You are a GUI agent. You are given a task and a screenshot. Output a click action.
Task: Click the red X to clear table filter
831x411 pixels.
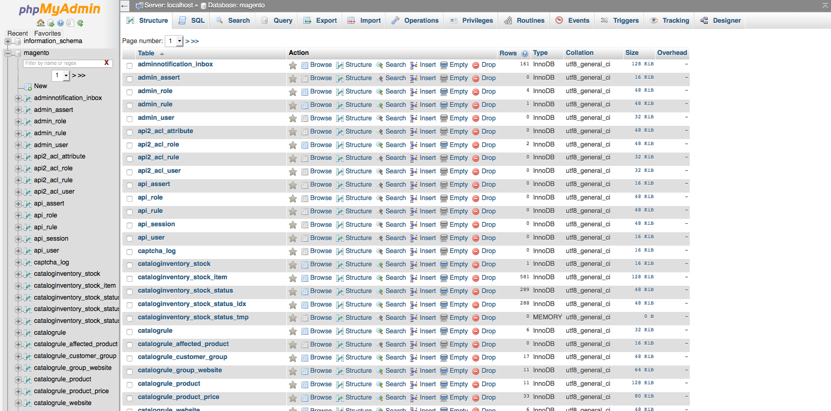[107, 63]
